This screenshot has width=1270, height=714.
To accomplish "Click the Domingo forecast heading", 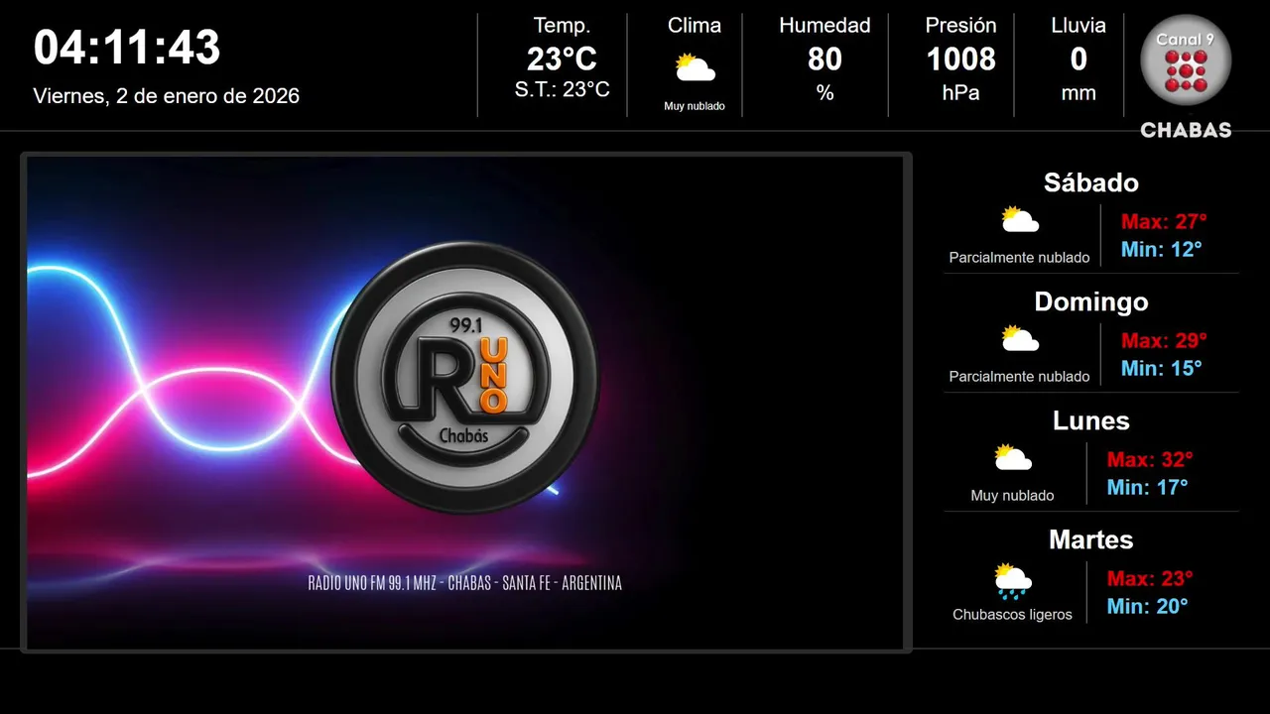I will pyautogui.click(x=1091, y=301).
